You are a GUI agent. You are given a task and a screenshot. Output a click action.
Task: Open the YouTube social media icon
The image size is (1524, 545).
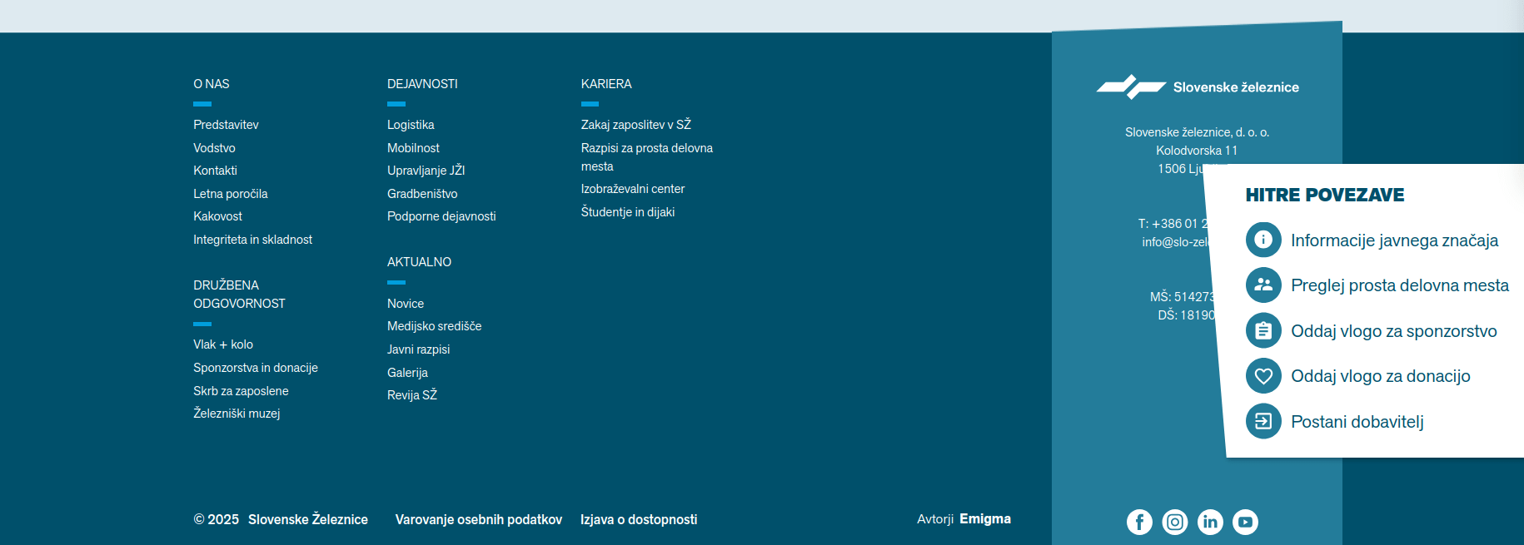coord(1245,522)
